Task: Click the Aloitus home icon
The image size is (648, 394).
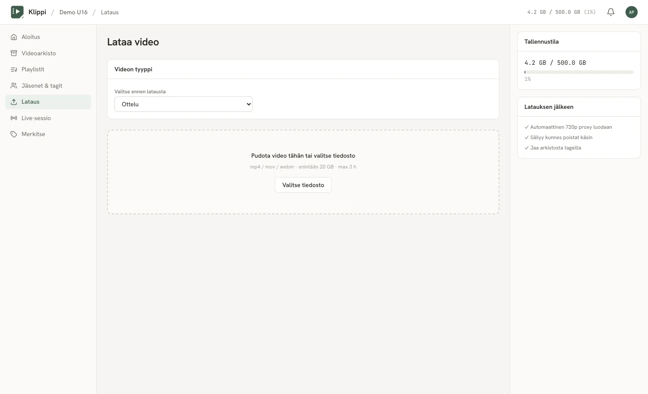Action: [x=14, y=37]
